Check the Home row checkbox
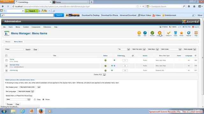This screenshot has height=114, width=204. coord(6,60)
